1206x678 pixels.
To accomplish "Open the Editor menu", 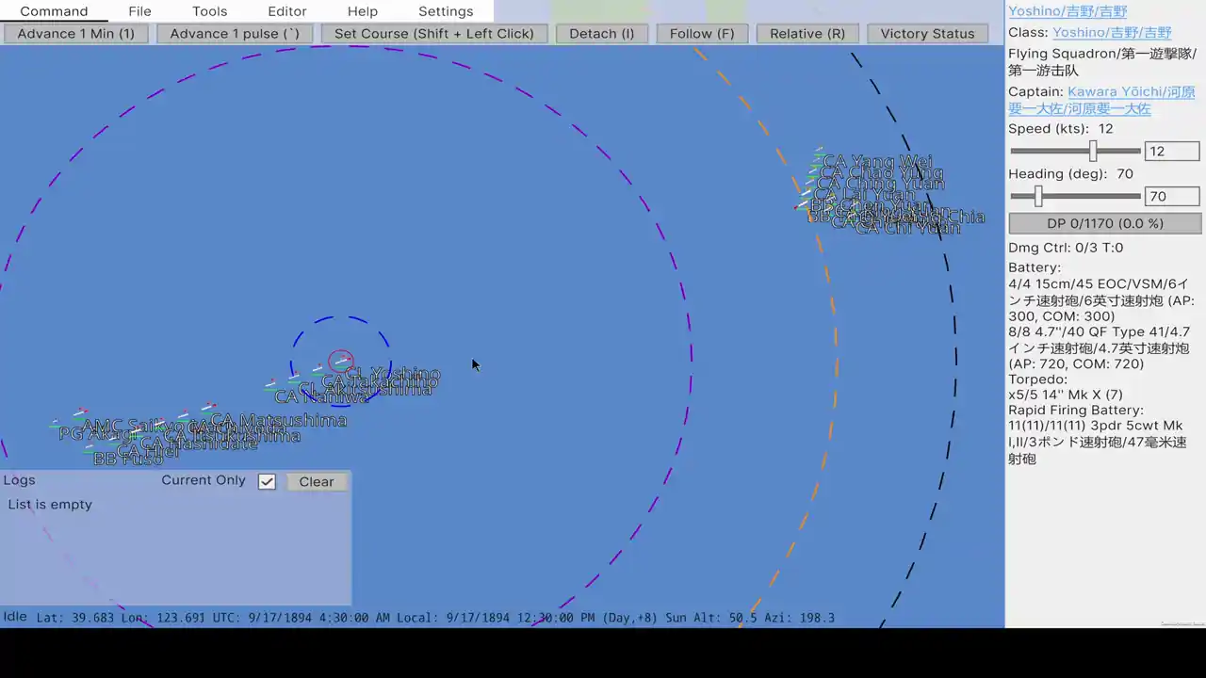I will tap(286, 11).
